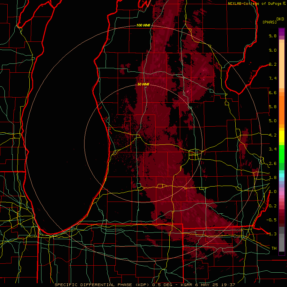
Task: Select the 7.4 legend value
Action: click(273, 78)
